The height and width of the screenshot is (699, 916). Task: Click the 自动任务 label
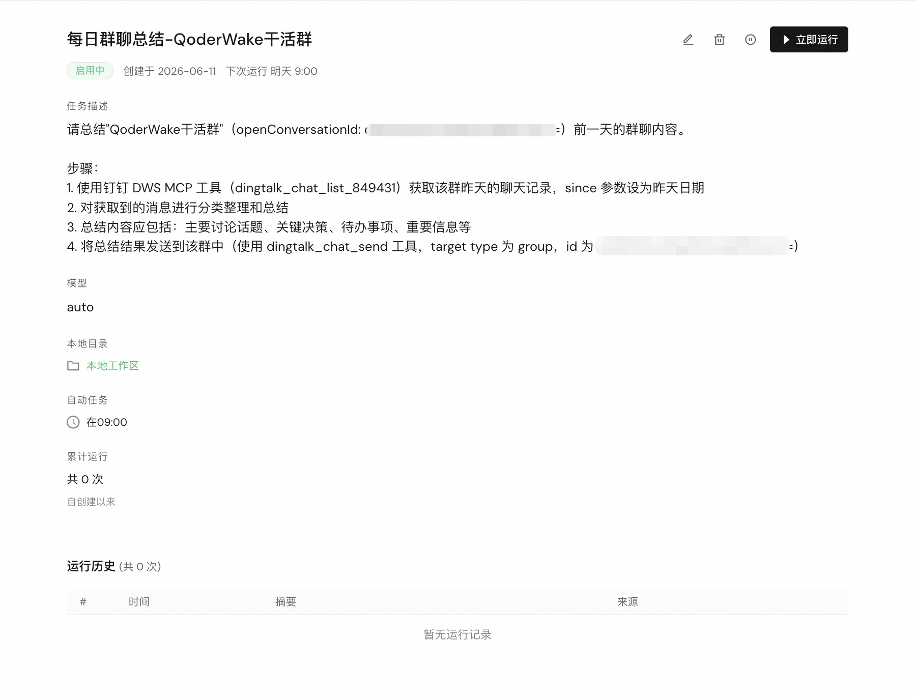tap(88, 400)
